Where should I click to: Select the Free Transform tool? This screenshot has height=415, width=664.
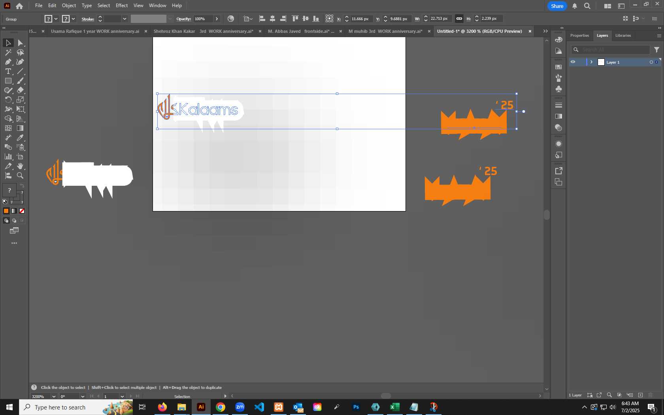[x=21, y=109]
